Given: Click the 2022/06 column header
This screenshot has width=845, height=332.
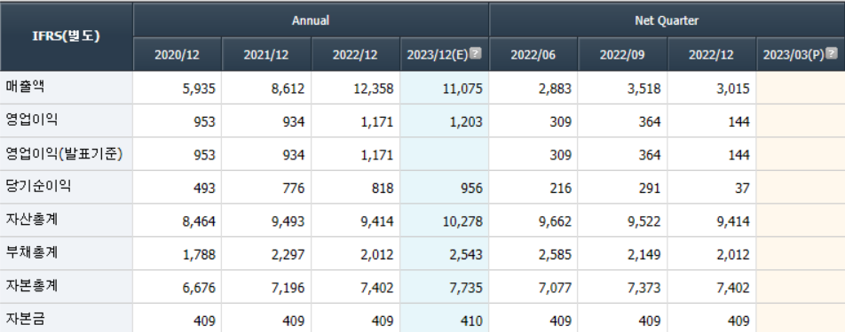Looking at the screenshot, I should (533, 55).
